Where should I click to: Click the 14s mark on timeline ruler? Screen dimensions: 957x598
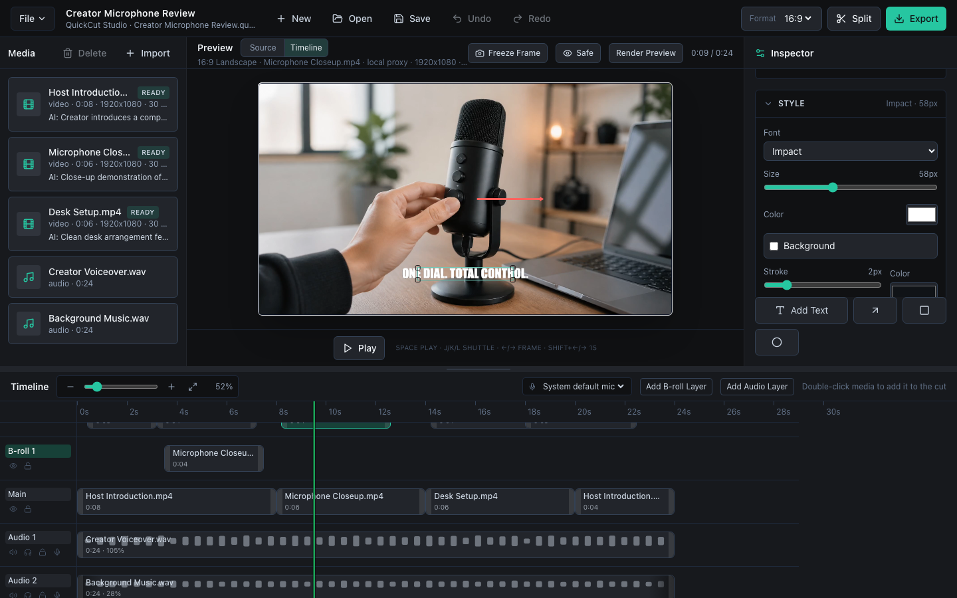(435, 412)
